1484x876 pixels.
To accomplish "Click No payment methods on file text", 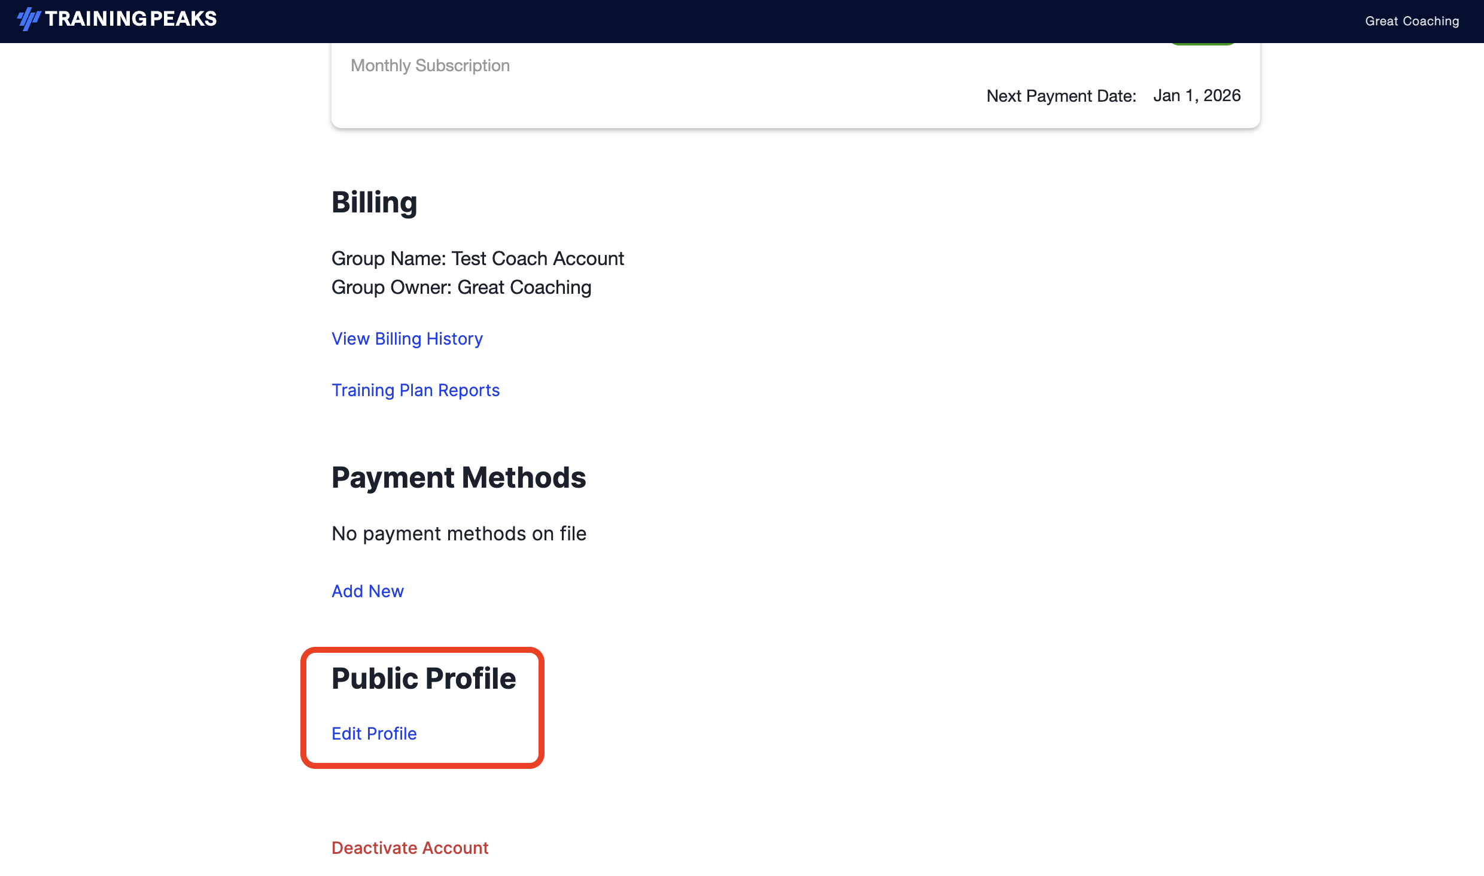I will tap(459, 534).
